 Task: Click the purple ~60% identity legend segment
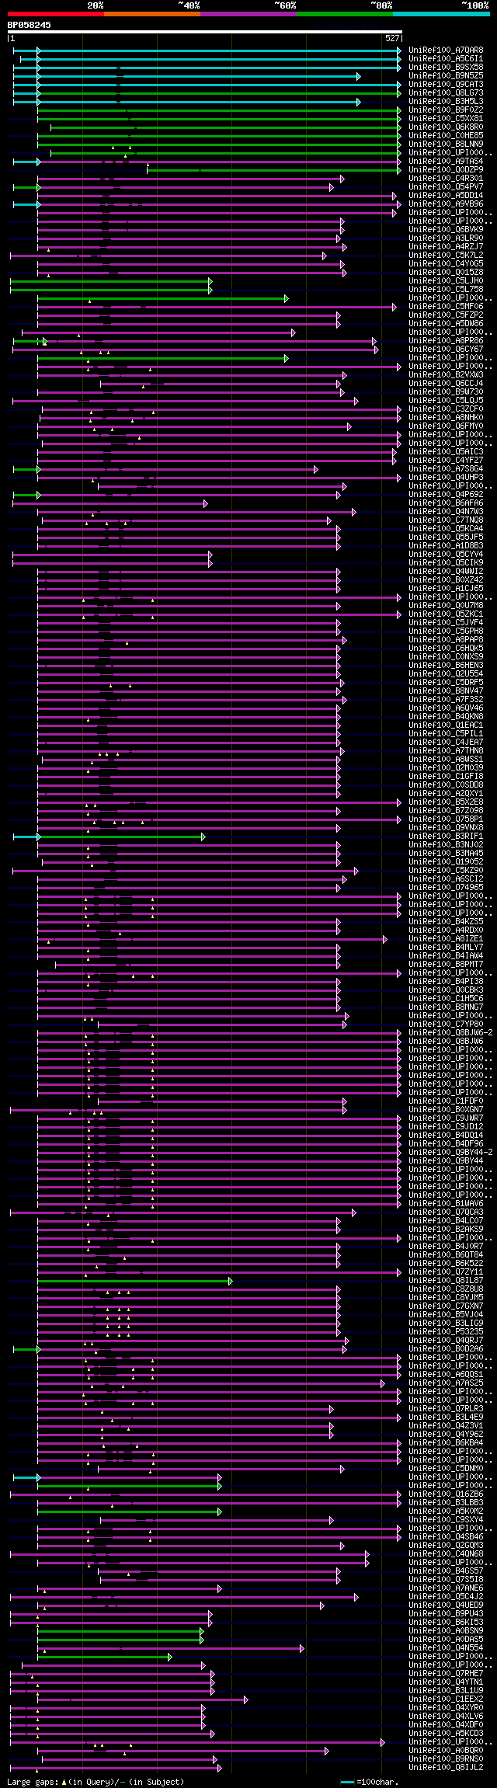[x=248, y=14]
